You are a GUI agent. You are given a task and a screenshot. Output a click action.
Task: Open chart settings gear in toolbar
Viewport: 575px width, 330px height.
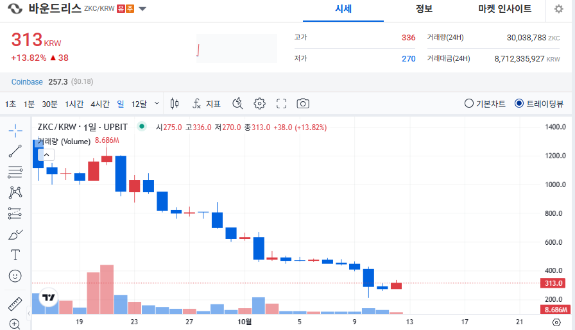pyautogui.click(x=259, y=104)
